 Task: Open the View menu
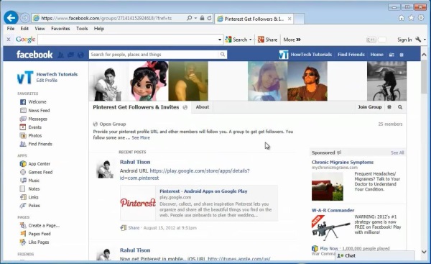tap(40, 29)
